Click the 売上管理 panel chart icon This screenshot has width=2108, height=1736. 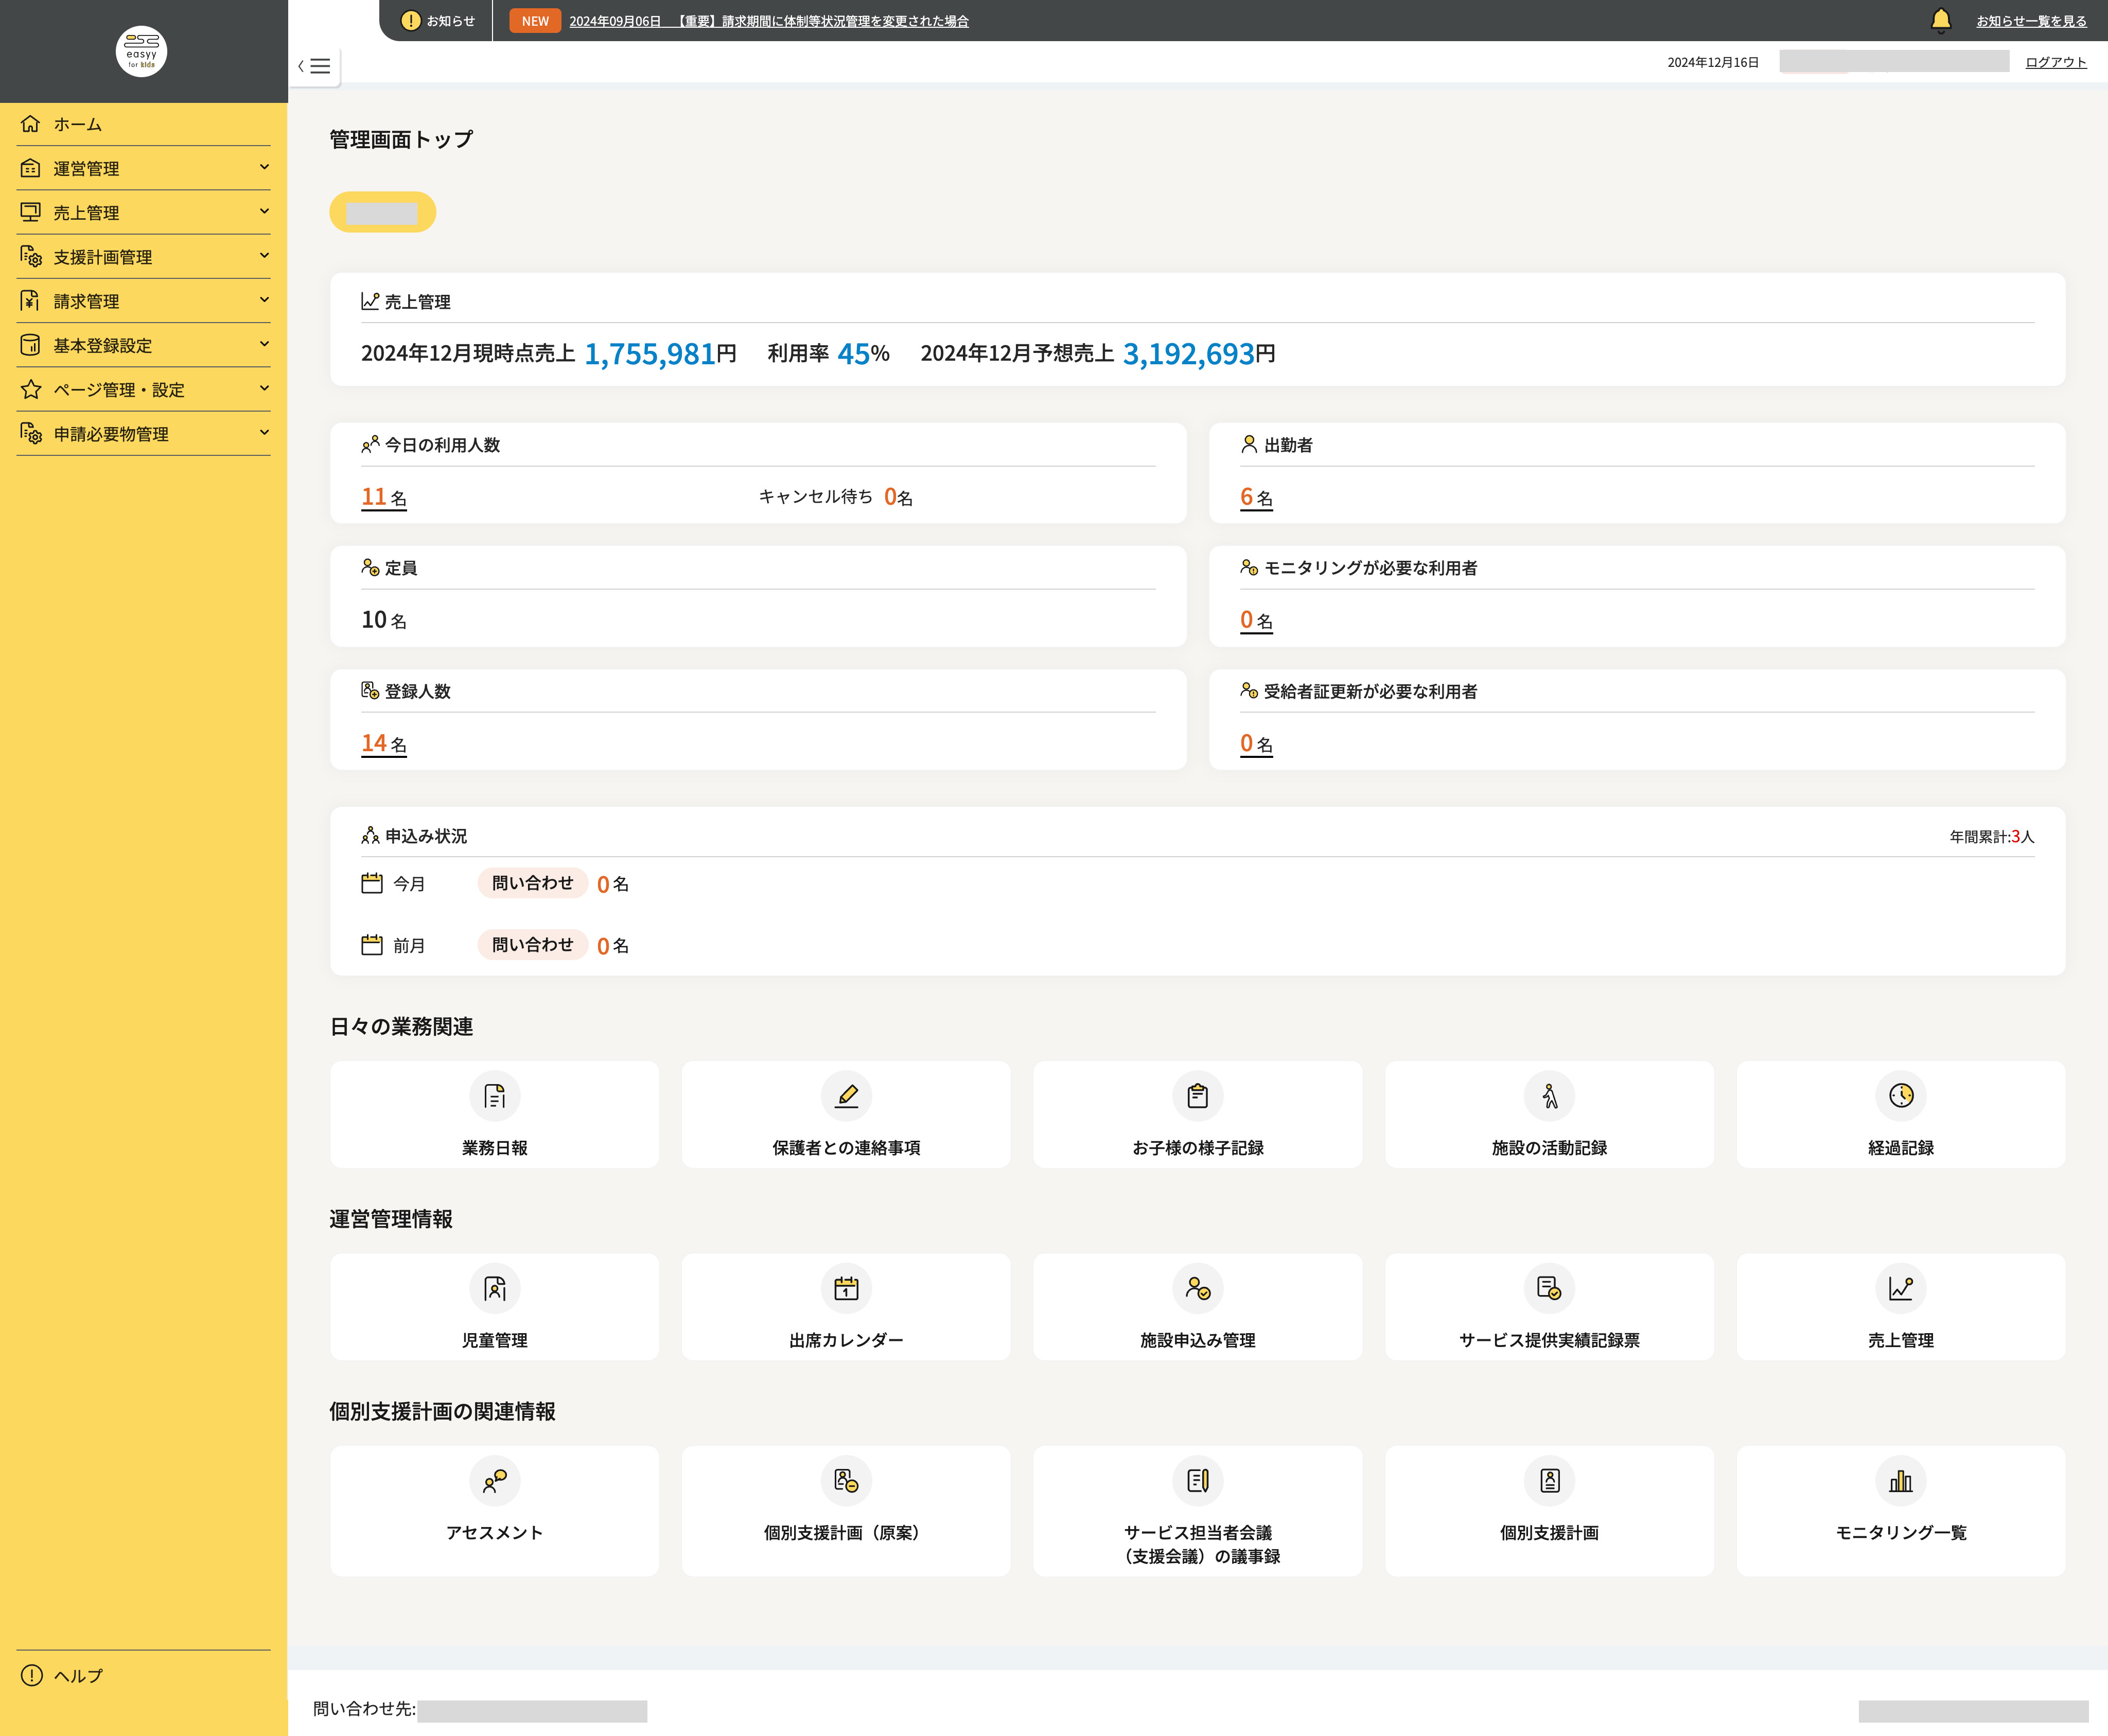pyautogui.click(x=370, y=301)
